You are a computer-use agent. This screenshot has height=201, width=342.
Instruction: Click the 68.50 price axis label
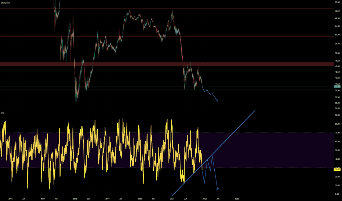click(x=337, y=18)
